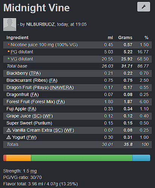Image resolution: width=155 pixels, height=188 pixels.
Task: Open Forest Fruit (Forest Mix) flavor
Action: (x=36, y=102)
